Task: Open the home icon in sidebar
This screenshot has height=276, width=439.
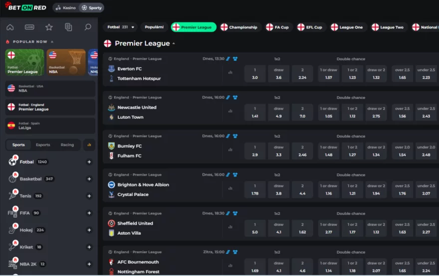Action: tap(10, 27)
